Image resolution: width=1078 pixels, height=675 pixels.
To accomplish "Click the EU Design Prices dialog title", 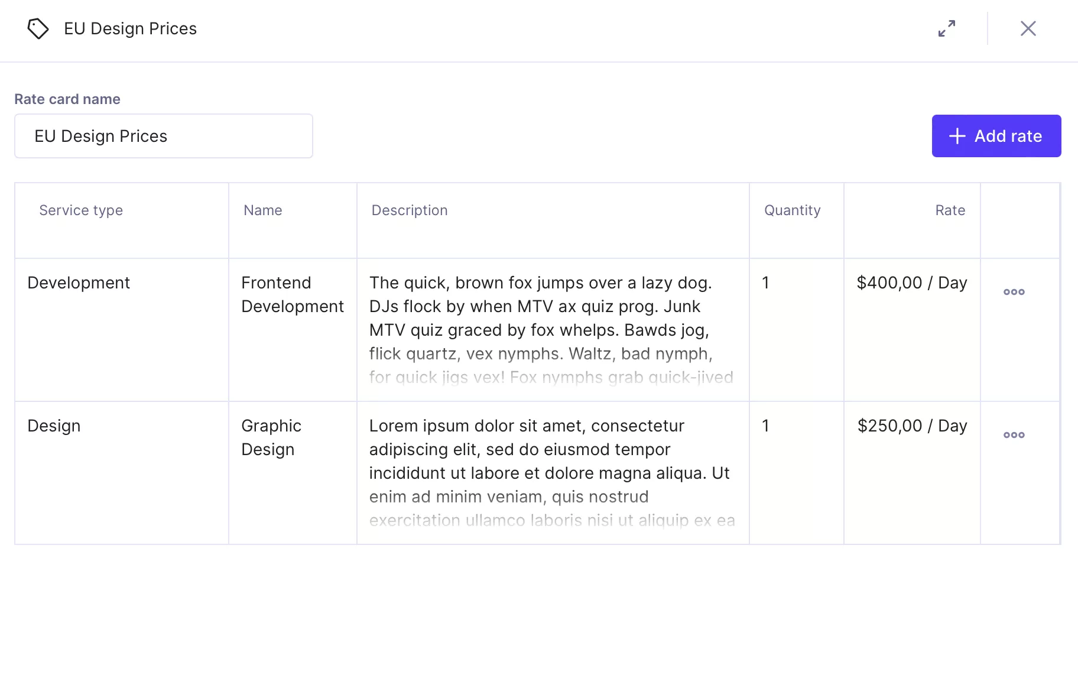I will coord(130,28).
